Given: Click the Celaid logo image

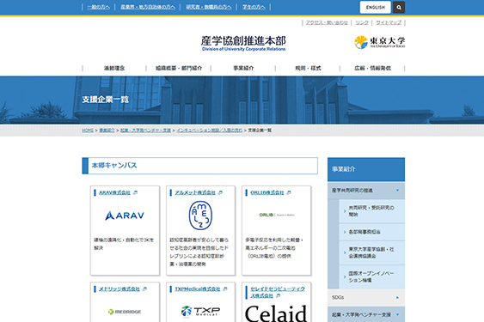Looking at the screenshot, I should 276,313.
